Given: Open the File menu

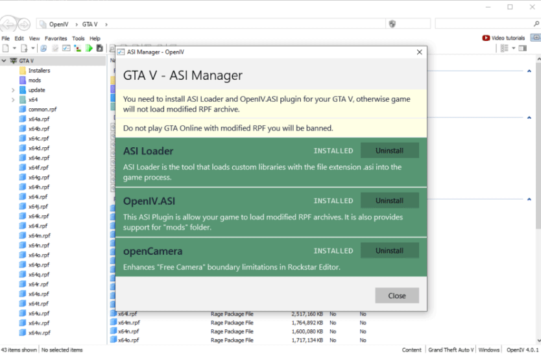Looking at the screenshot, I should pos(6,38).
